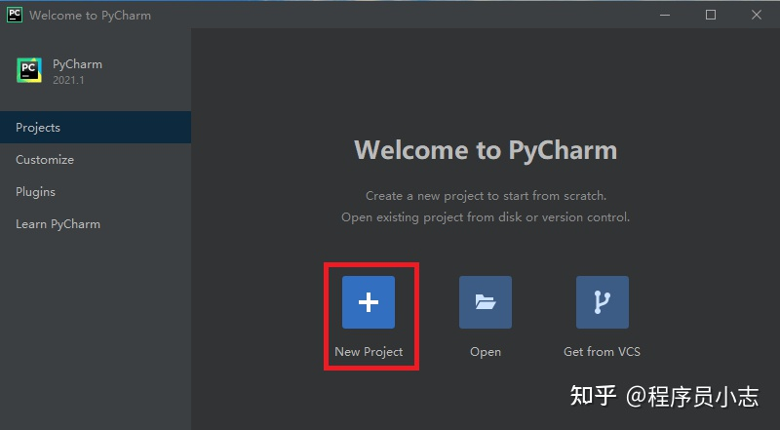
Task: Click the Get from VCS branch icon
Action: [x=602, y=302]
